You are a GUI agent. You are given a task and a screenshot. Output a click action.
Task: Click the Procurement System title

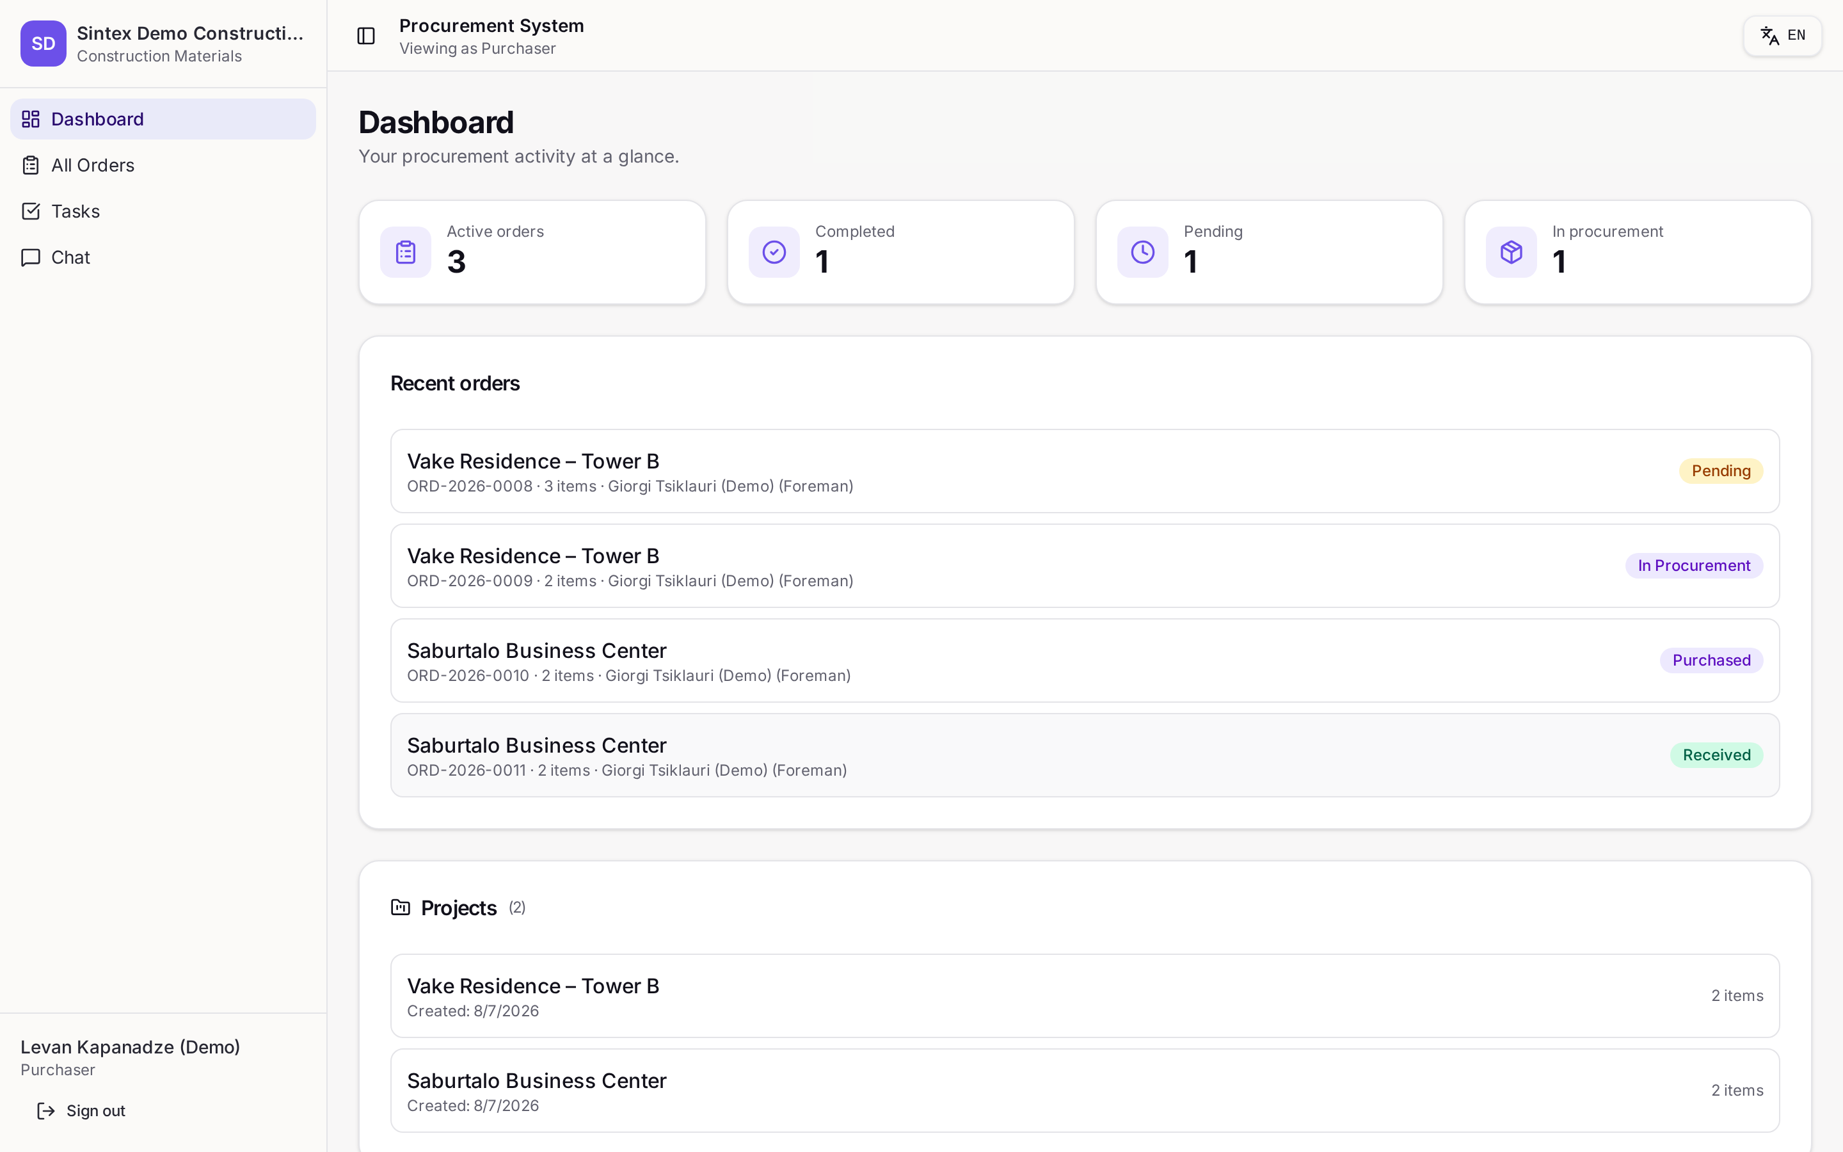491,26
